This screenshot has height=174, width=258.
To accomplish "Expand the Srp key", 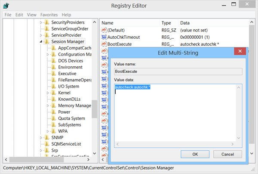I will tap(41, 151).
